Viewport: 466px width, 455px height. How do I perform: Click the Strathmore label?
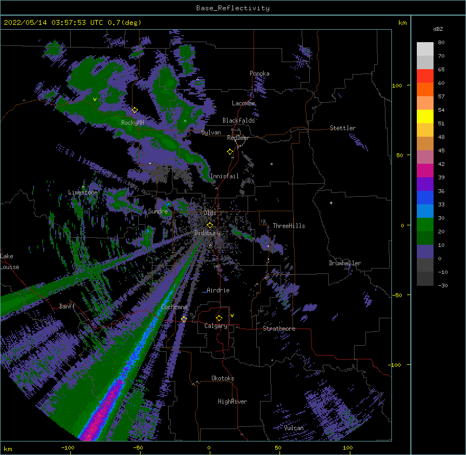[x=279, y=329]
